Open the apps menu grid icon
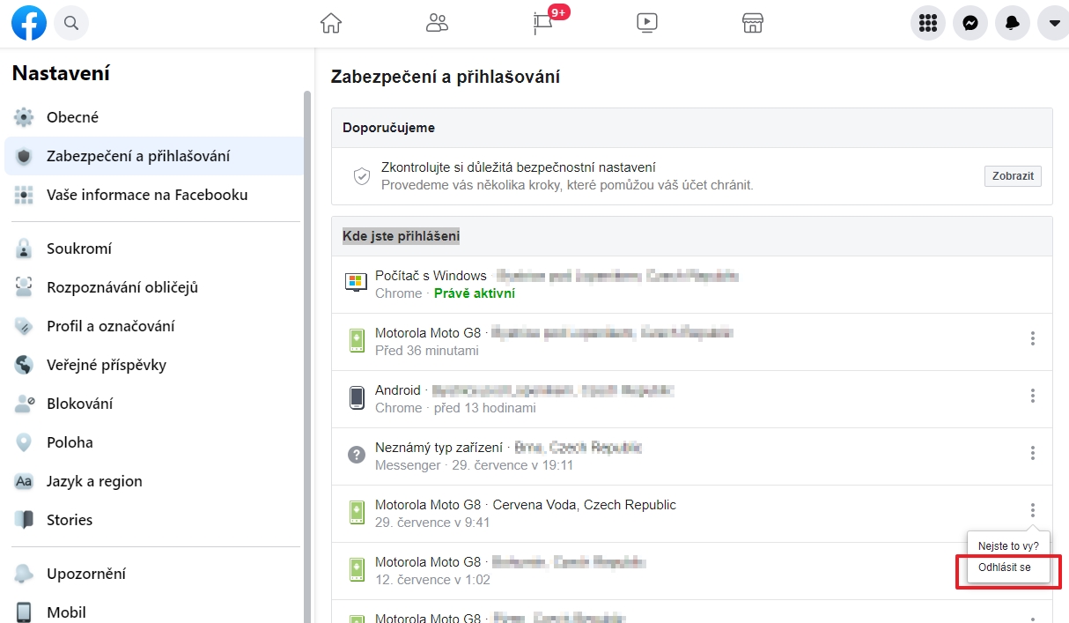1069x623 pixels. click(x=927, y=22)
